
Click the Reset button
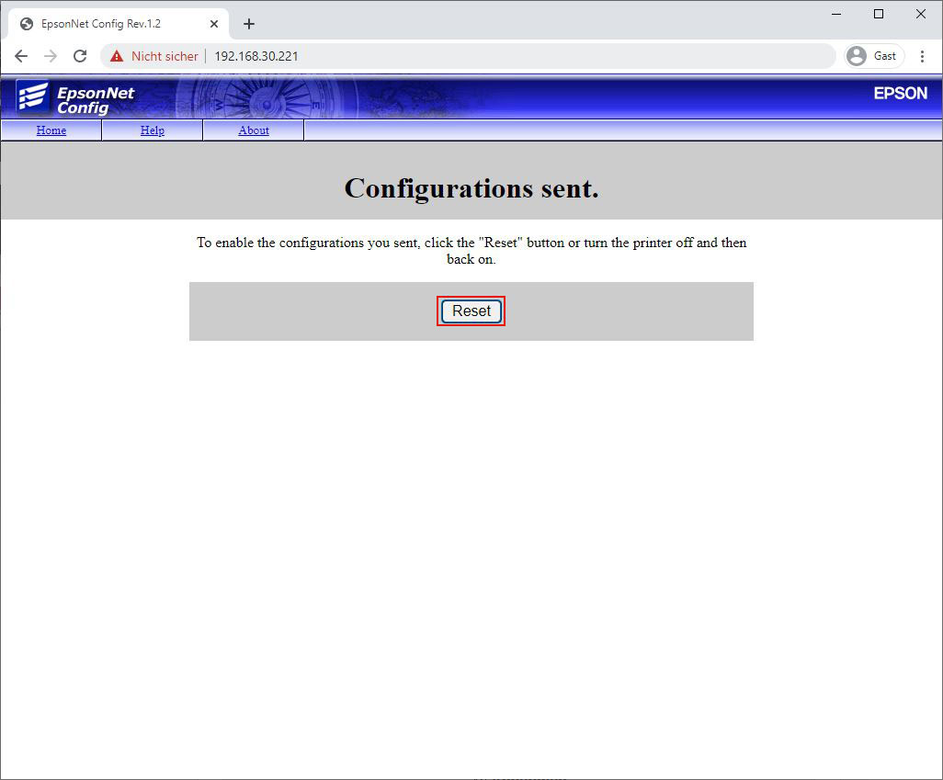(471, 311)
